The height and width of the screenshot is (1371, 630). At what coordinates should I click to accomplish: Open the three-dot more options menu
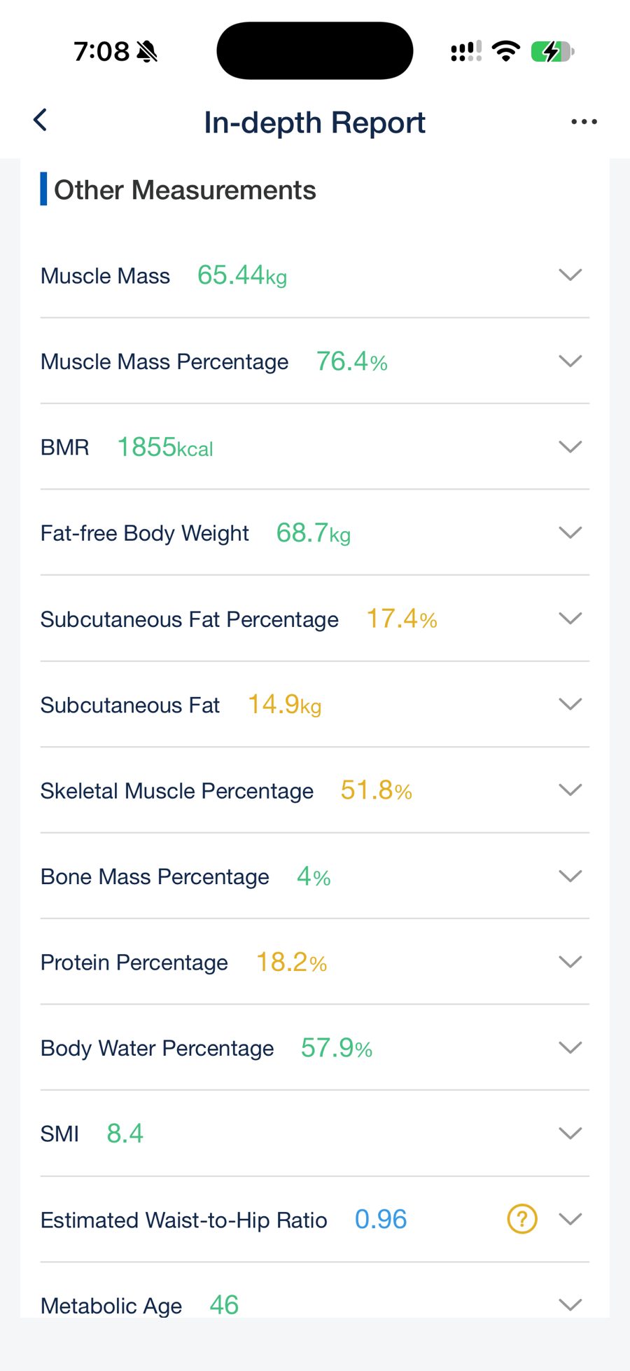point(584,122)
